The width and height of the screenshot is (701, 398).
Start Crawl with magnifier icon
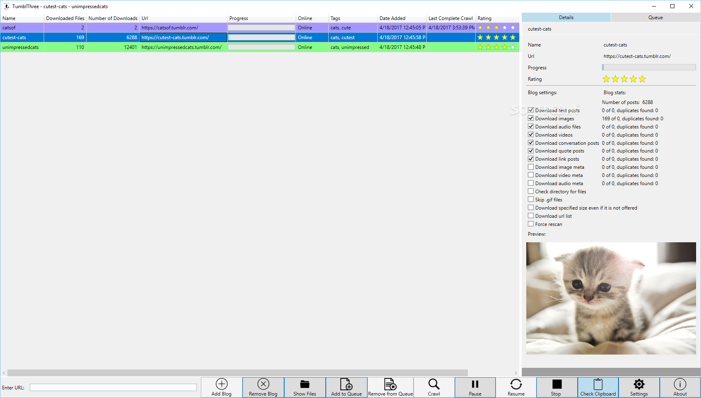434,384
